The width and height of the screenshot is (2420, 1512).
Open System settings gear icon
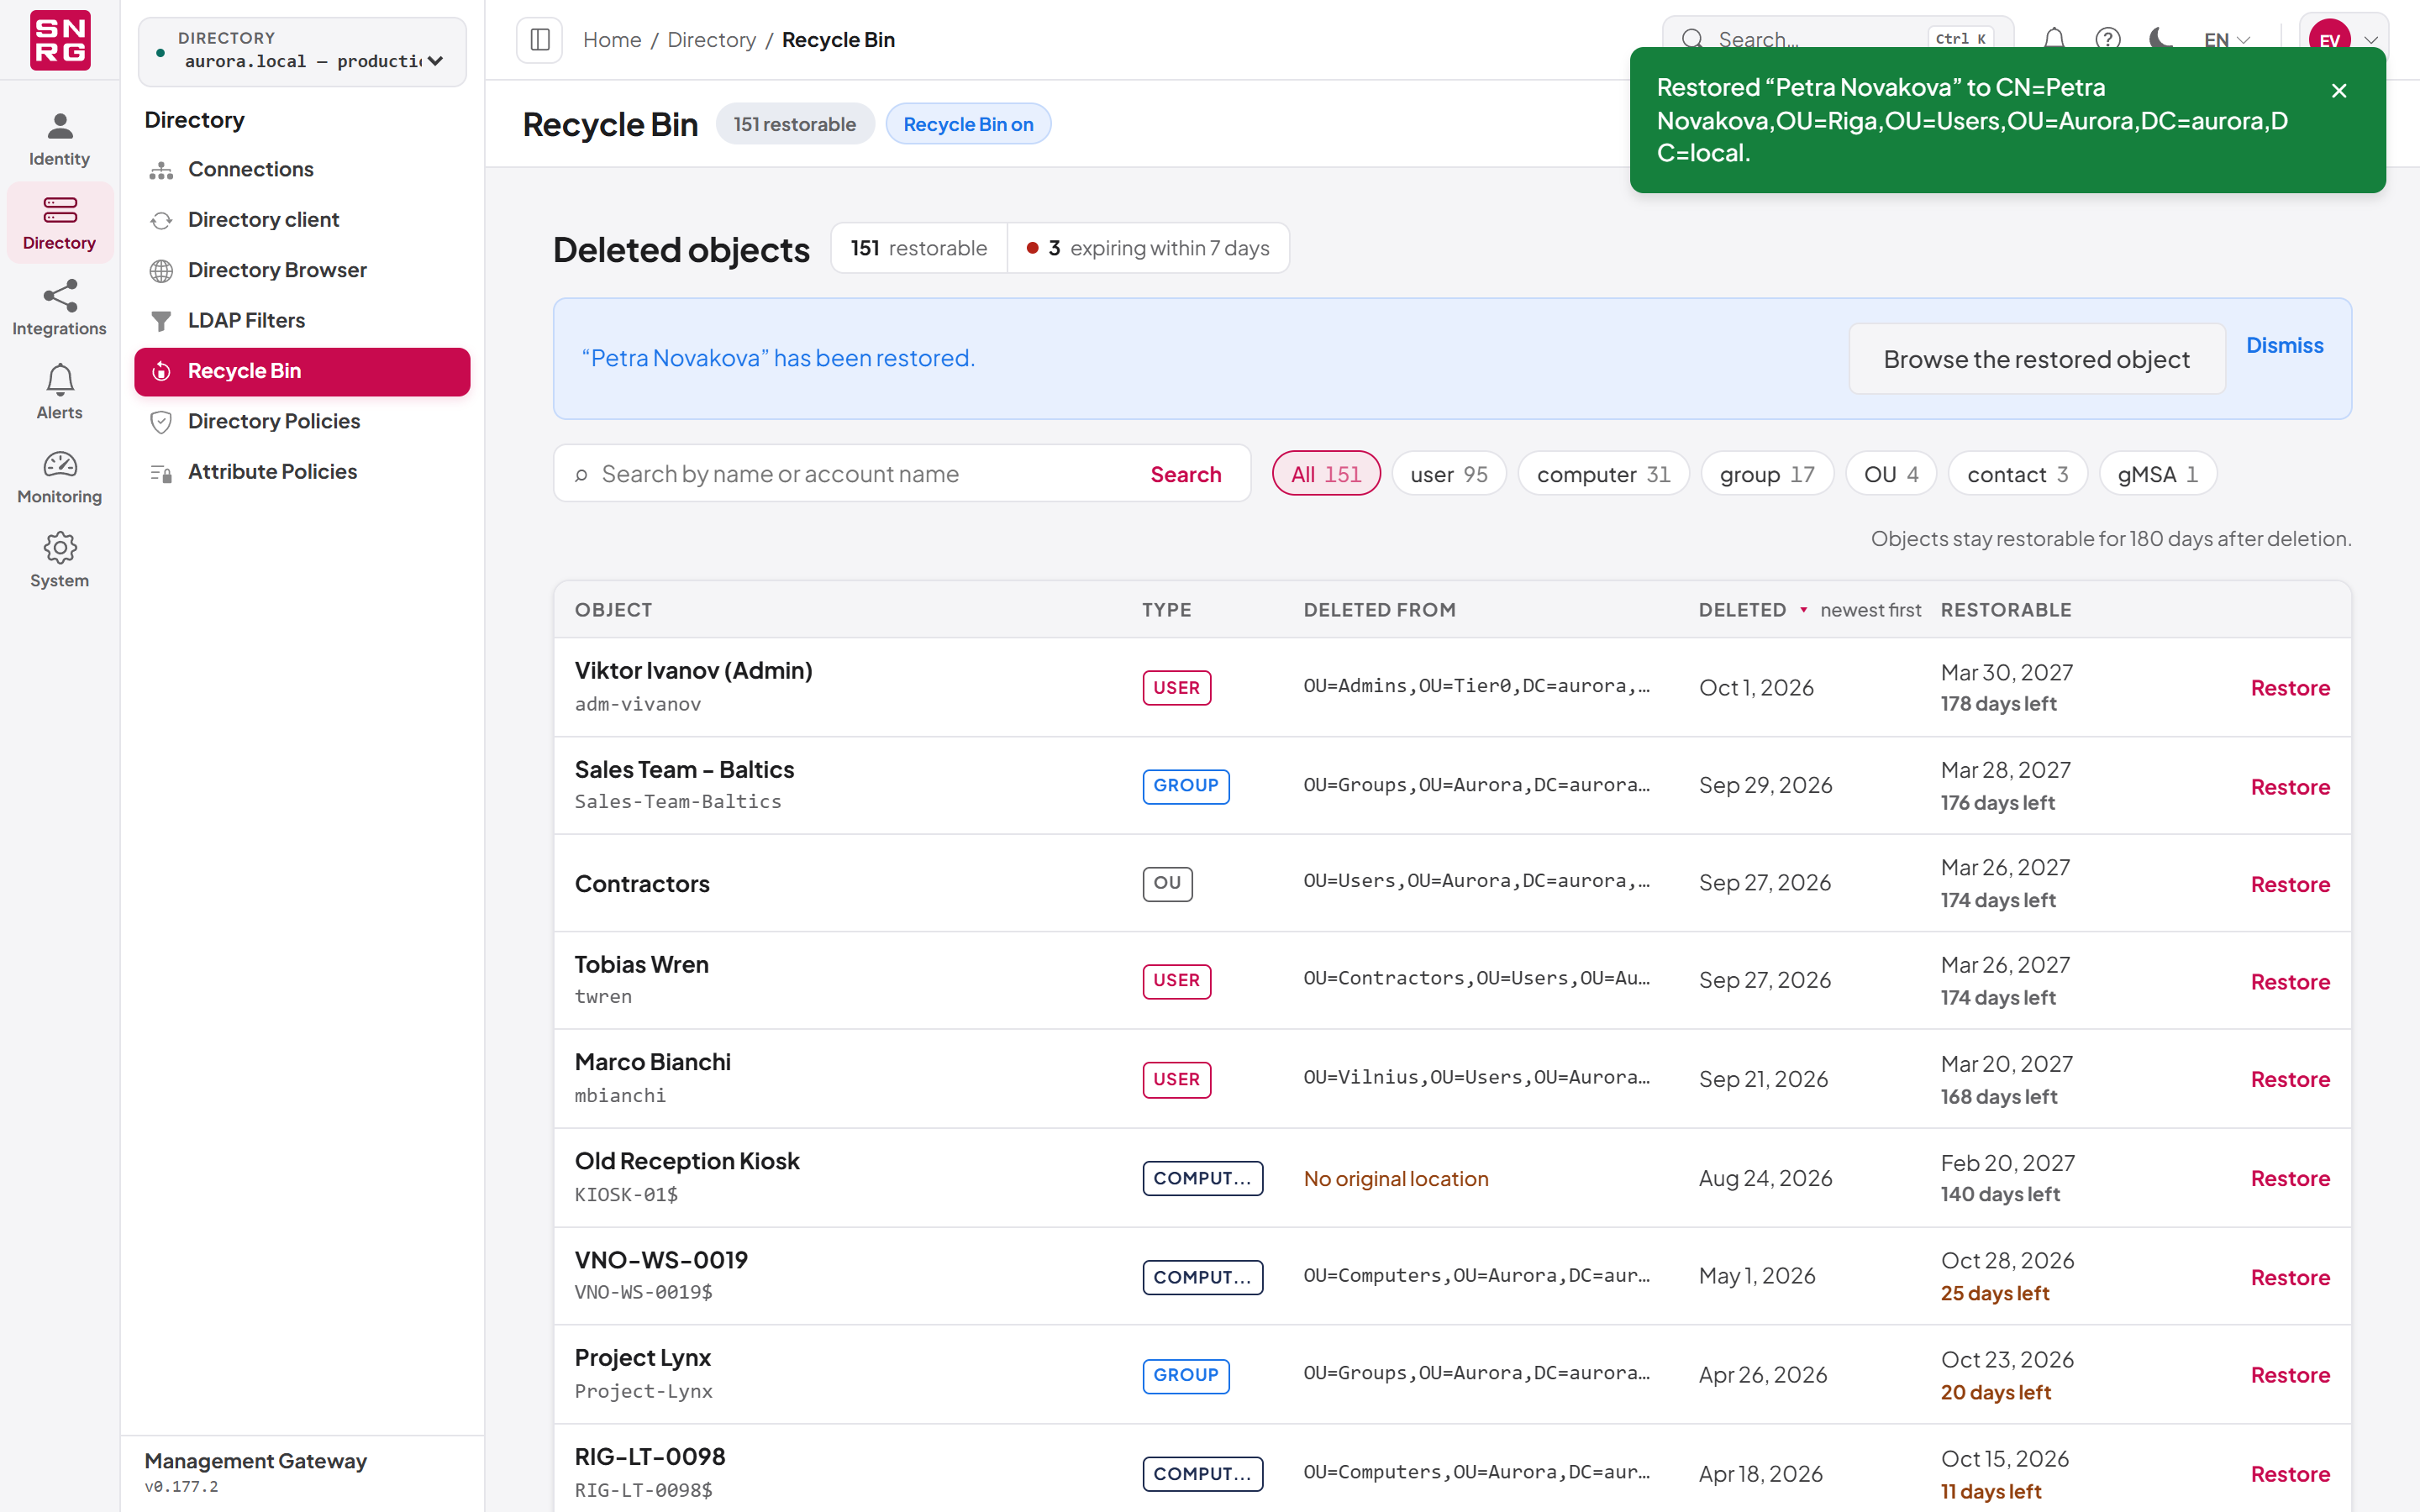[x=59, y=560]
